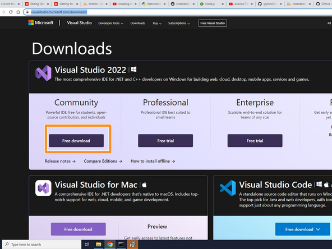
Task: Click the Community edition heading
Action: pos(76,103)
